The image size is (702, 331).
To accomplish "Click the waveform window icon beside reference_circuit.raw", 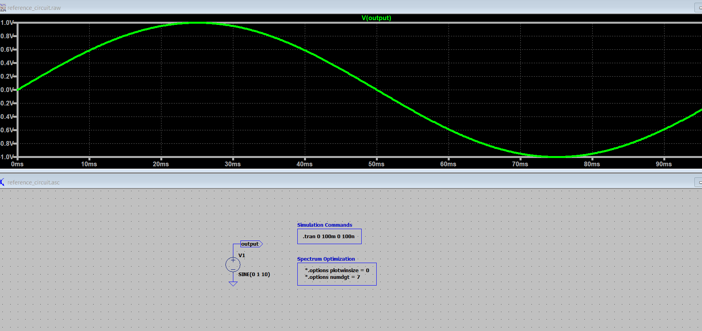I will (3, 8).
